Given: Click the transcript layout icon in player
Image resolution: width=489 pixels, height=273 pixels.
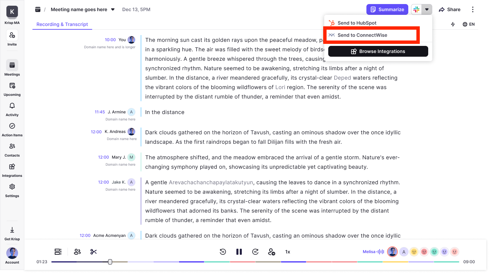Looking at the screenshot, I should [58, 252].
